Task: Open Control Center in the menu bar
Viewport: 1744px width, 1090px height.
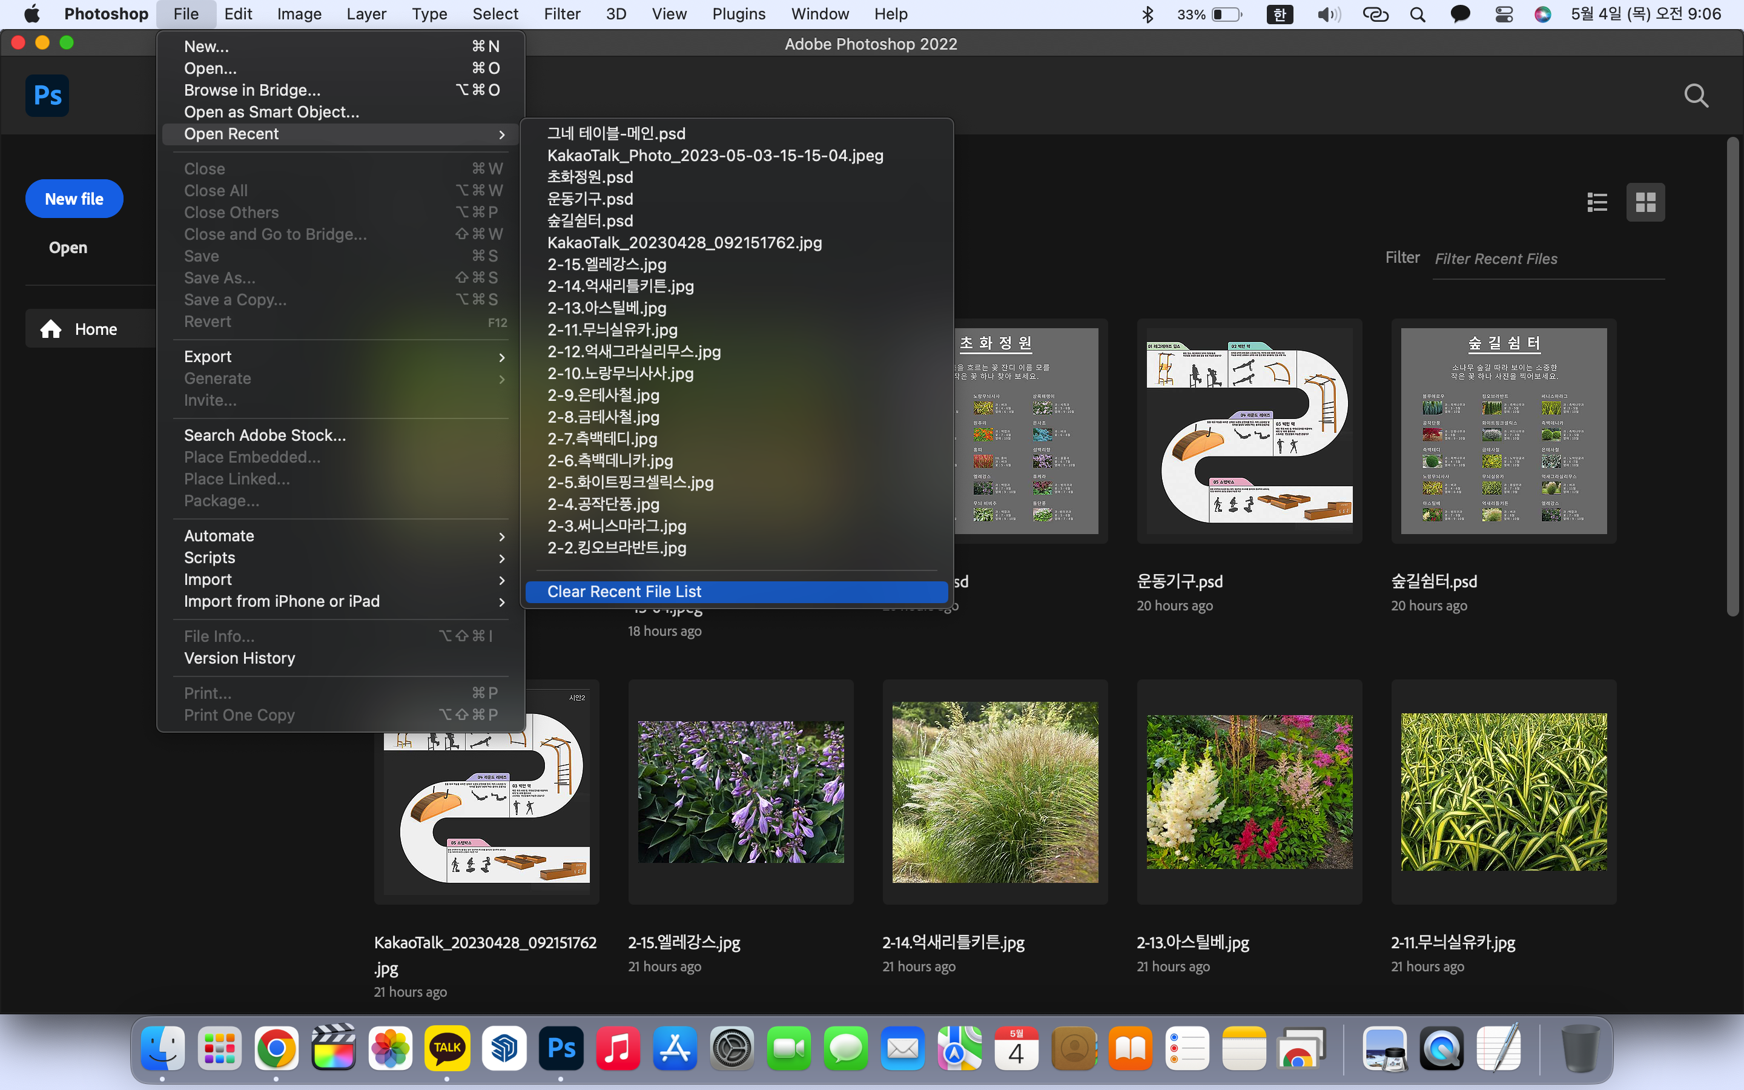Action: click(x=1504, y=15)
